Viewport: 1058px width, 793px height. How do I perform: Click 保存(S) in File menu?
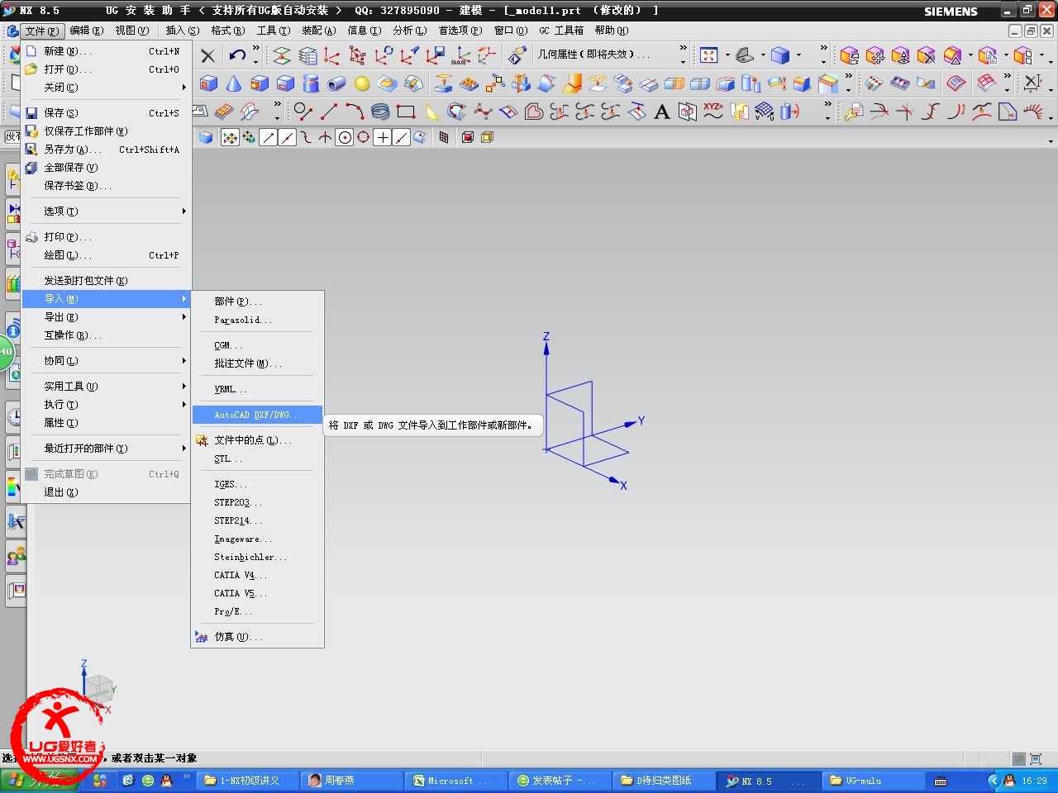106,113
